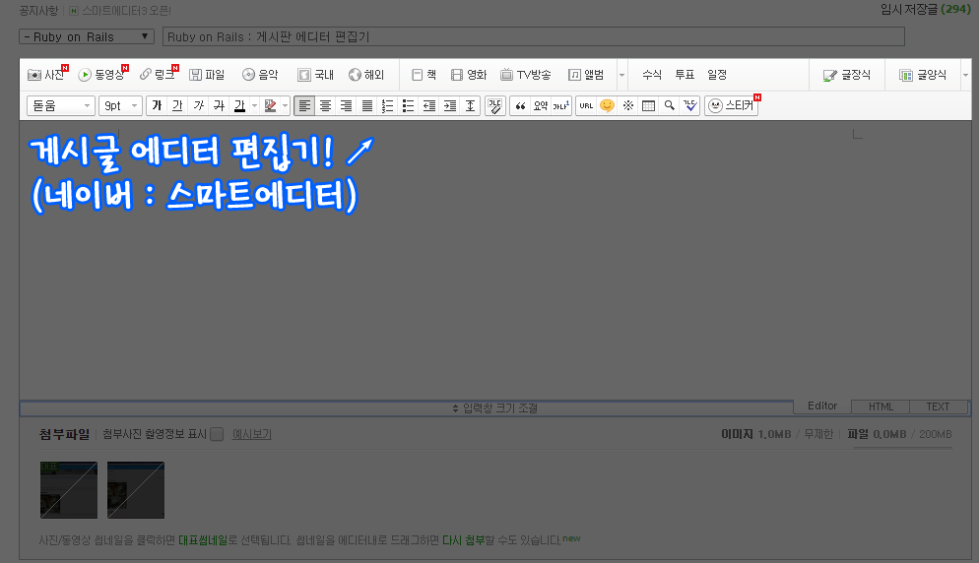Switch to the HTML tab
This screenshot has height=563, width=979.
[881, 407]
